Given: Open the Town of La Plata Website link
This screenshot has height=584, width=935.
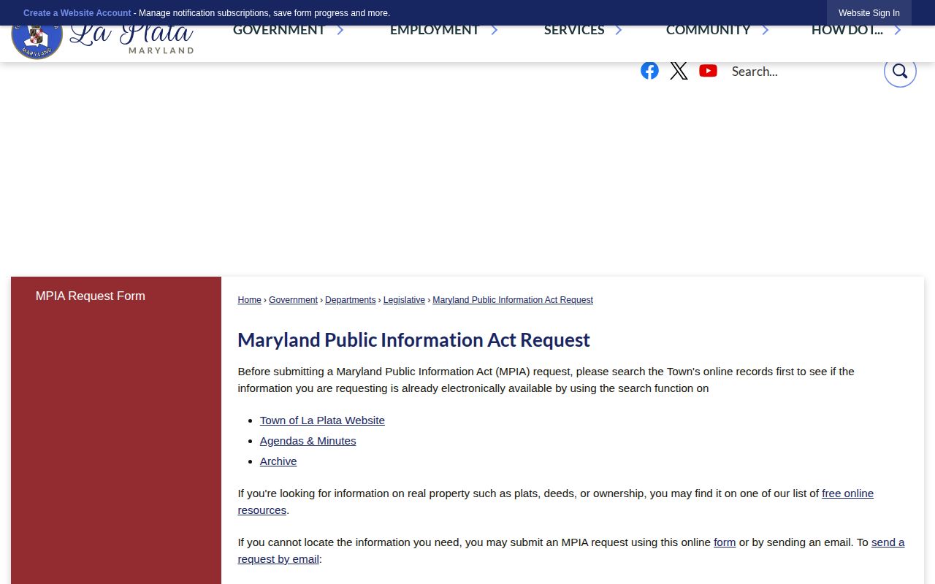Looking at the screenshot, I should click(x=322, y=420).
